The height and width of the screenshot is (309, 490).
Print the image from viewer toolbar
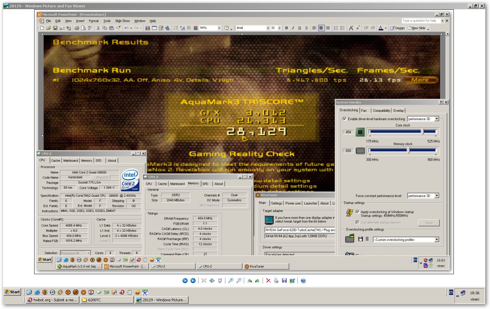tap(276, 281)
